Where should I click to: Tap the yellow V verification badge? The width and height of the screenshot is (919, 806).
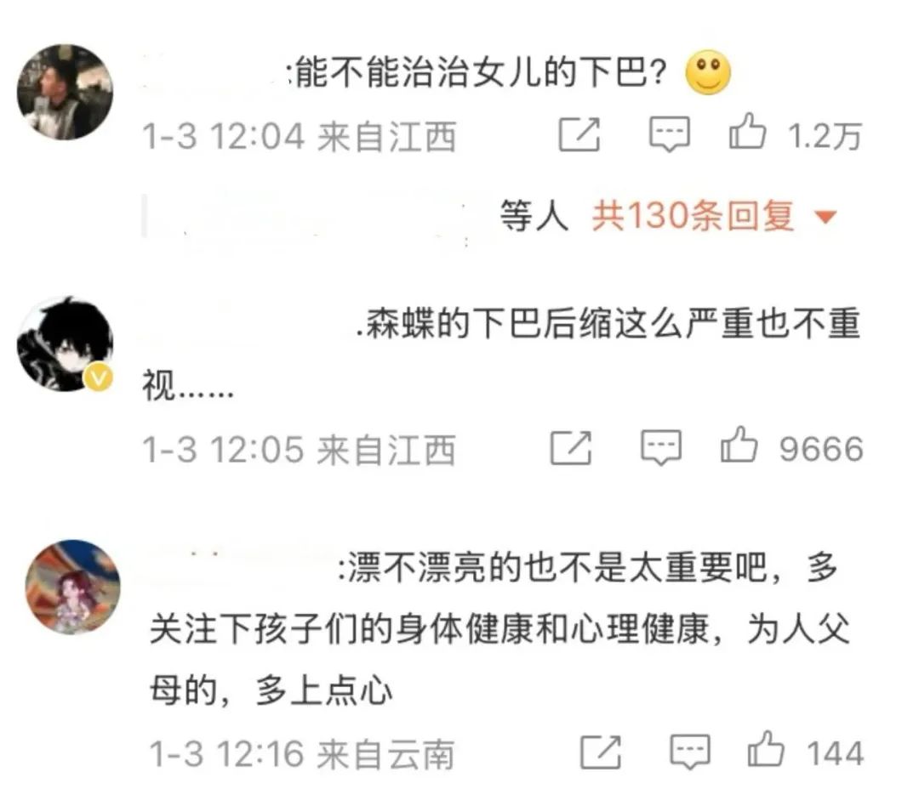99,377
